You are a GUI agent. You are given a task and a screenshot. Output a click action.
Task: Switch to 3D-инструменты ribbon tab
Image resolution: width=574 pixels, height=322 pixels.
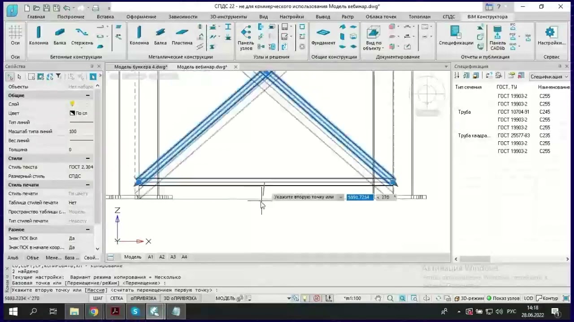pos(228,17)
